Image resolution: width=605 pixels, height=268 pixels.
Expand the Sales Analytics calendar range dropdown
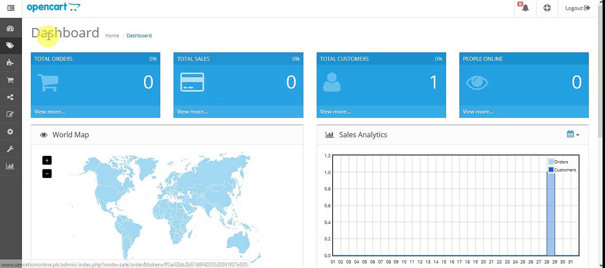(573, 134)
